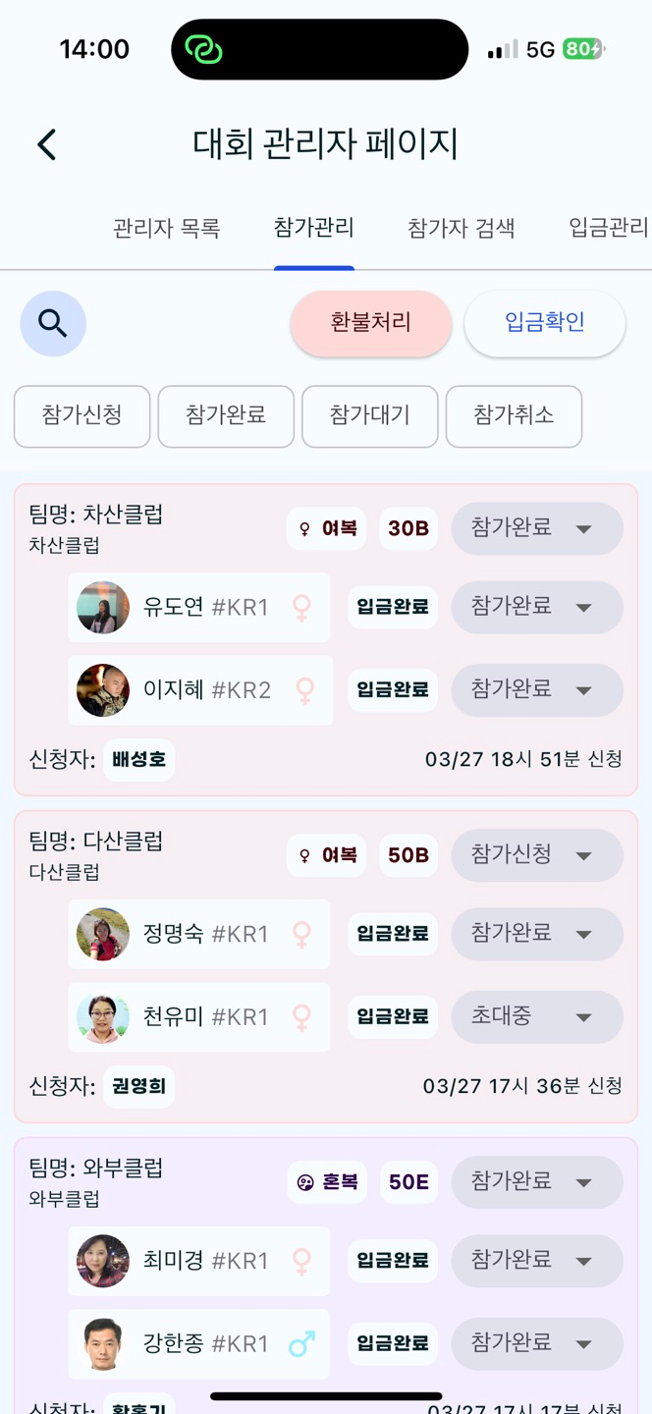Tap the 50B division badge on 다산클럽
Image resolution: width=652 pixels, height=1414 pixels.
click(x=408, y=855)
